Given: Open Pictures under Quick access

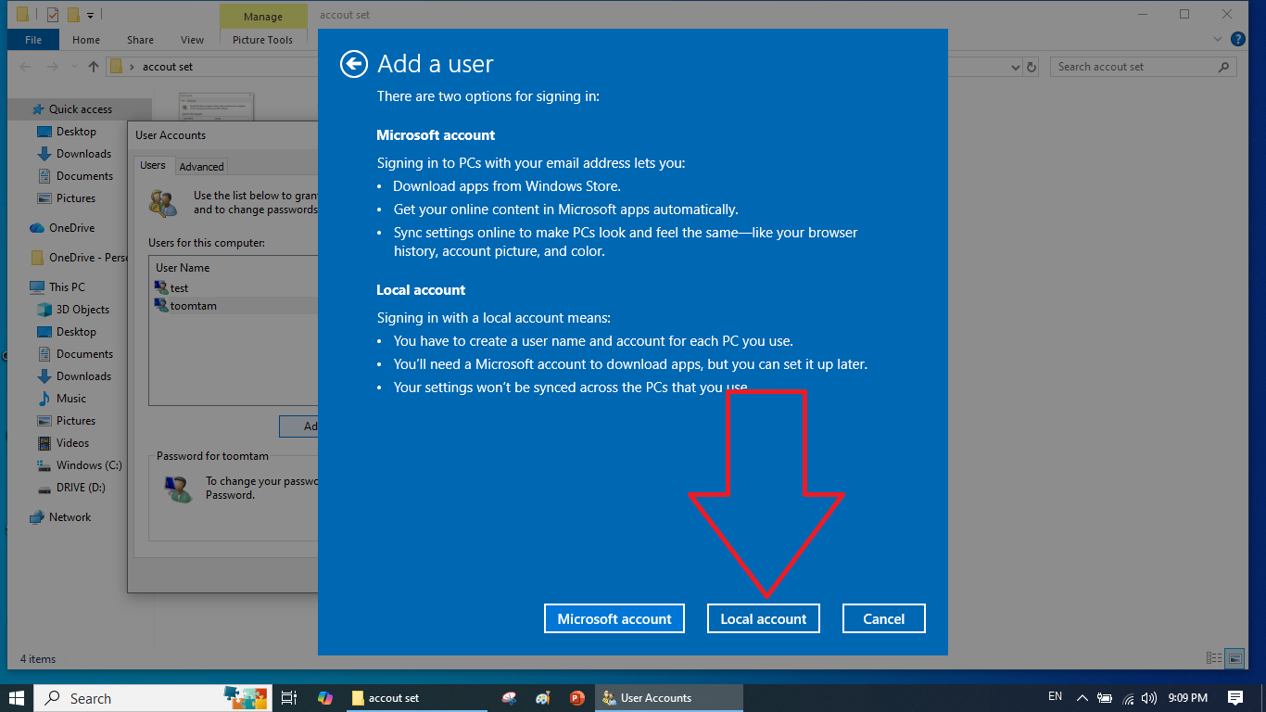Looking at the screenshot, I should (x=76, y=198).
